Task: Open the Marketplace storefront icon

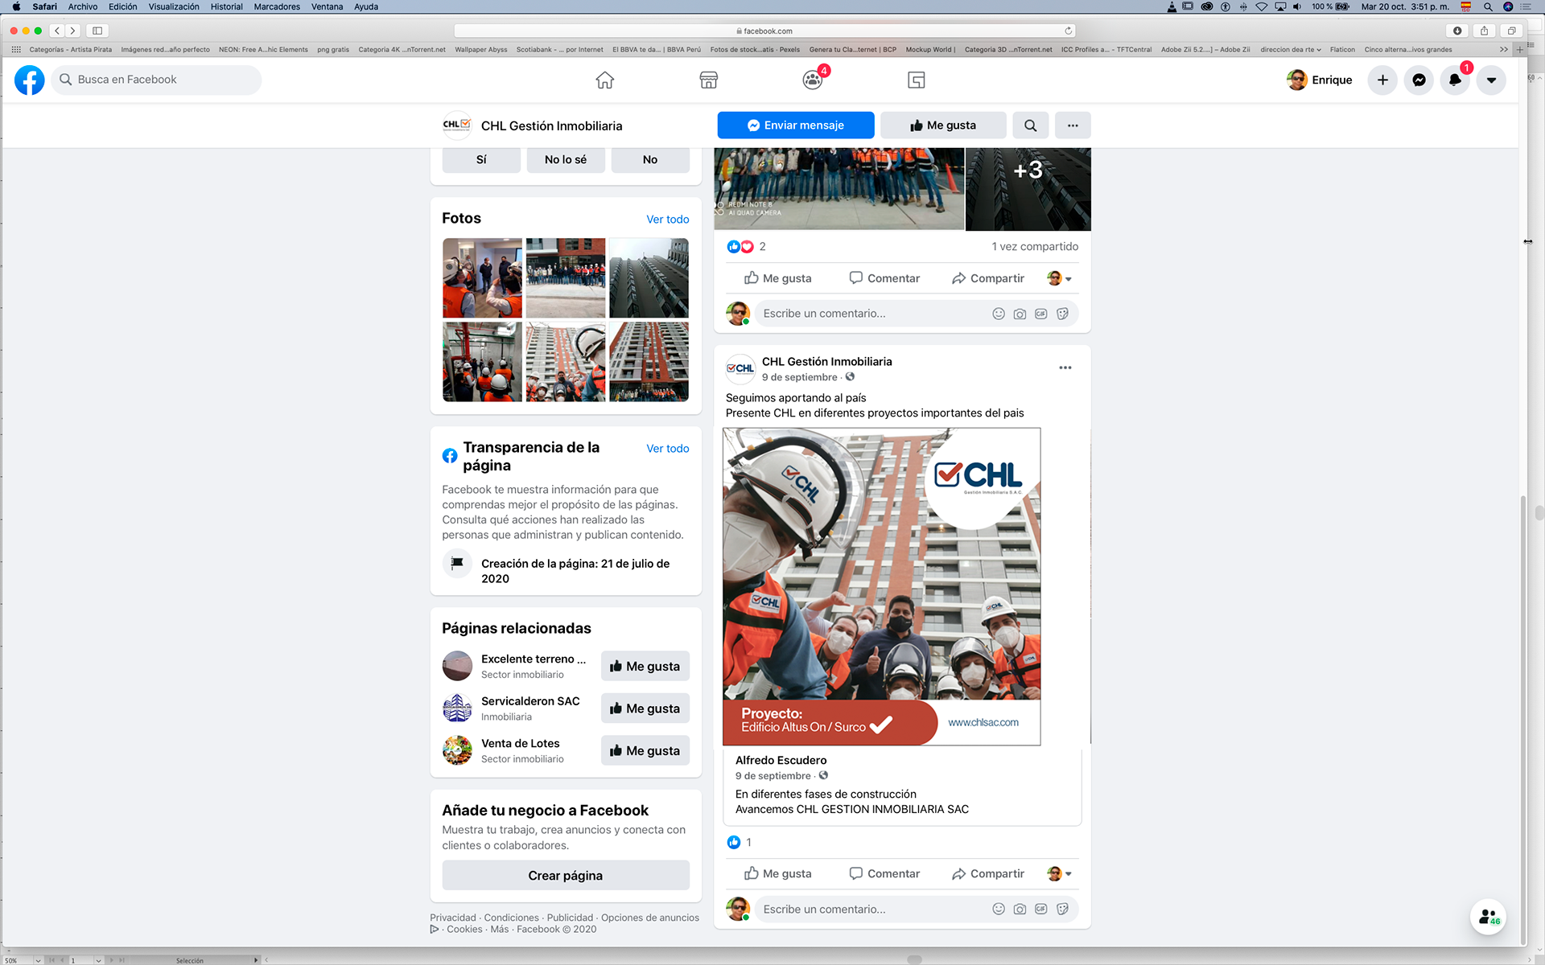Action: (x=709, y=80)
